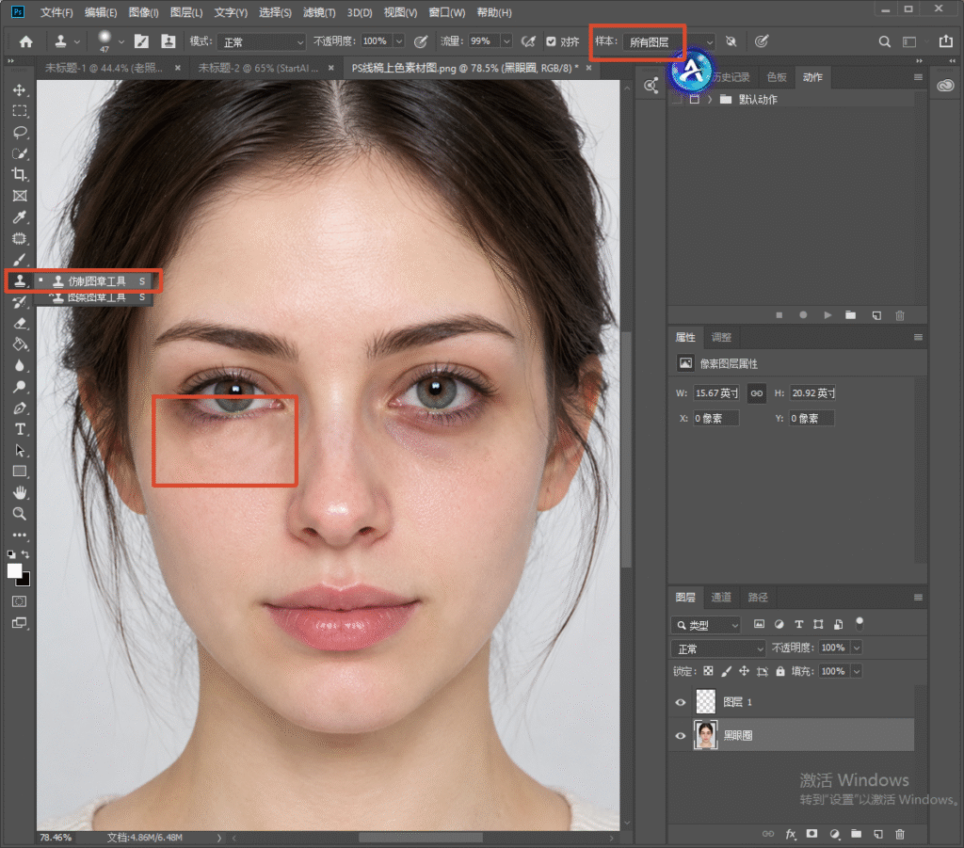
Task: Click the width W input field
Action: (x=716, y=393)
